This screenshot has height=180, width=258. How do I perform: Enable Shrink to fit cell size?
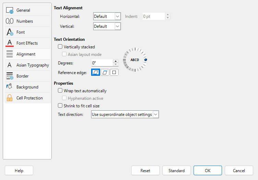click(x=60, y=106)
